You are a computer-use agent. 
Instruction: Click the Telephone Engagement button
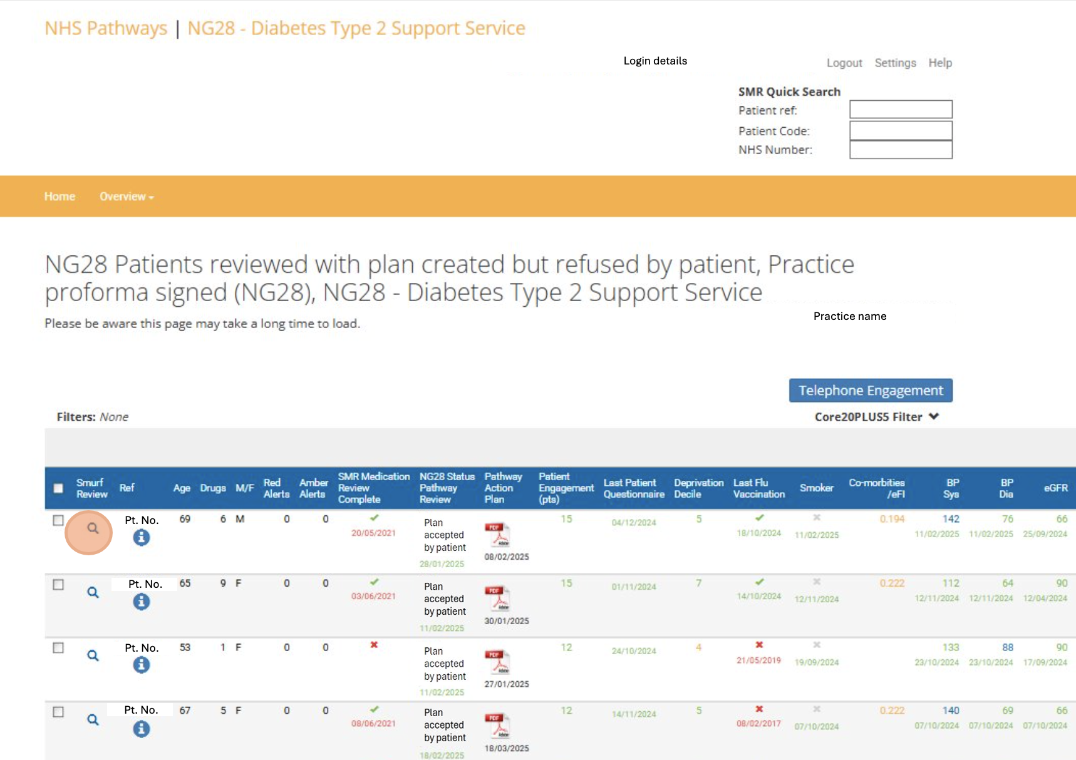[x=871, y=391]
